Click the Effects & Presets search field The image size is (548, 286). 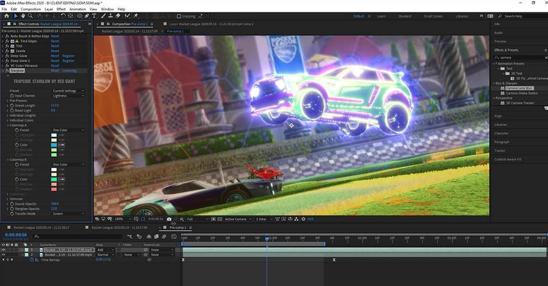(x=520, y=57)
